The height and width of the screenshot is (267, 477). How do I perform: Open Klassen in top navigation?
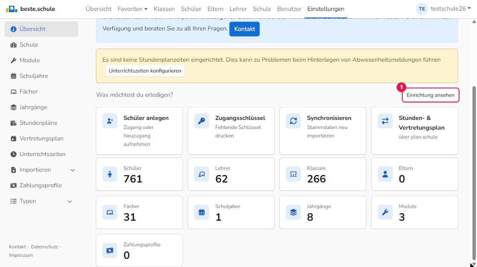[165, 9]
